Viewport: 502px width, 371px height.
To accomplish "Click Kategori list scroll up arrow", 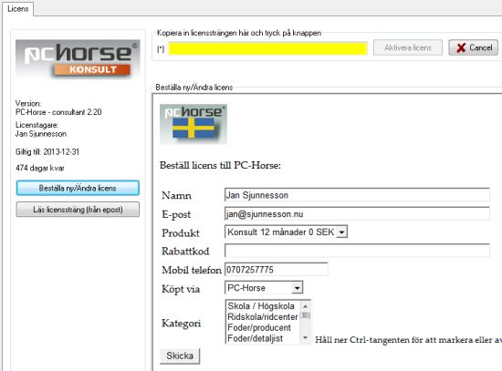I will click(305, 306).
